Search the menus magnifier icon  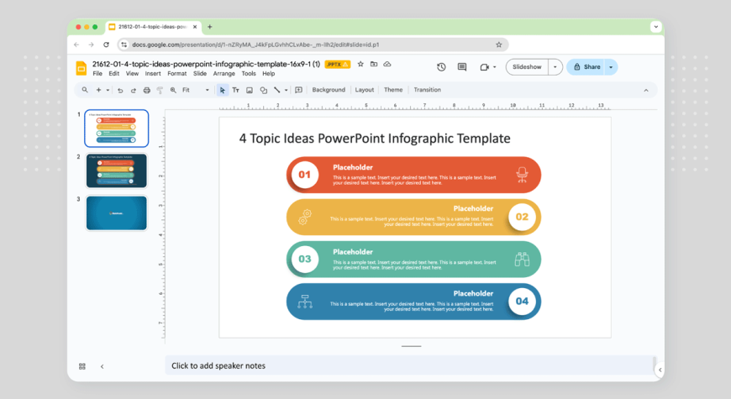(85, 90)
